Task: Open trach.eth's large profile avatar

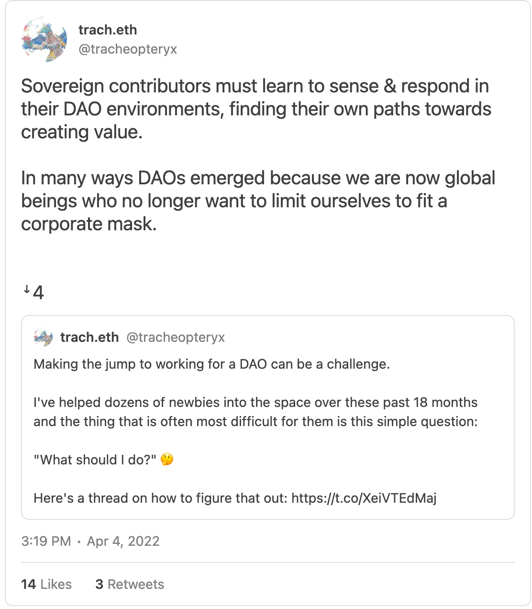Action: tap(44, 39)
